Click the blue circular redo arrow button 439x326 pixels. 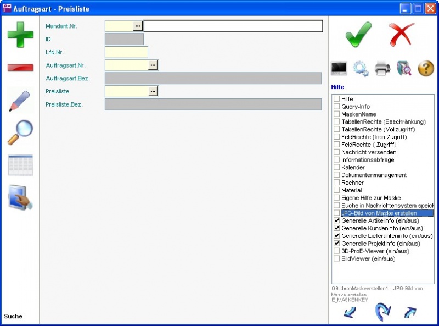tap(382, 312)
